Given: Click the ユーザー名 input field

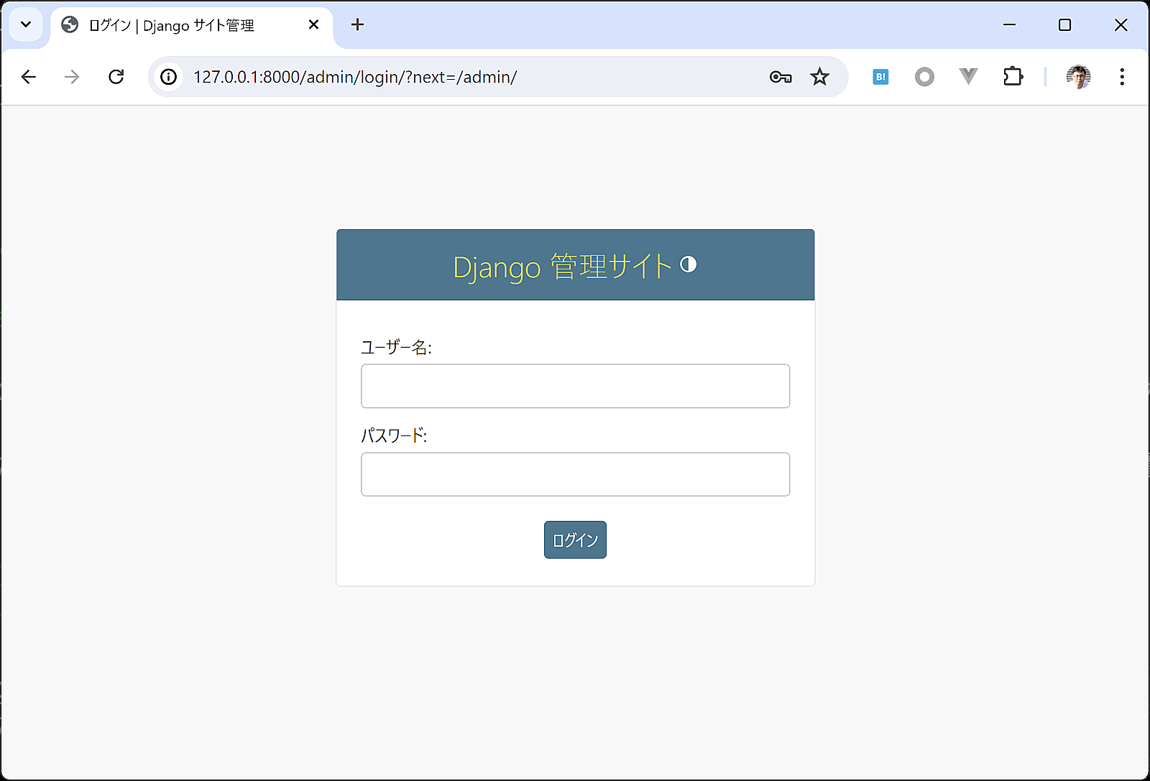Looking at the screenshot, I should pyautogui.click(x=575, y=386).
